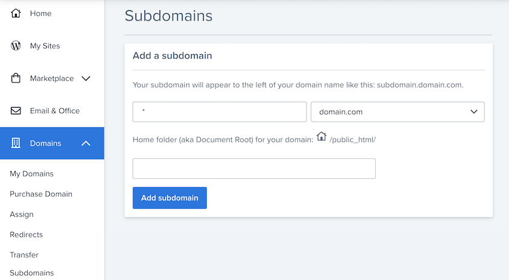This screenshot has height=280, width=509.
Task: Open the Subdomains sidebar link
Action: coord(32,273)
